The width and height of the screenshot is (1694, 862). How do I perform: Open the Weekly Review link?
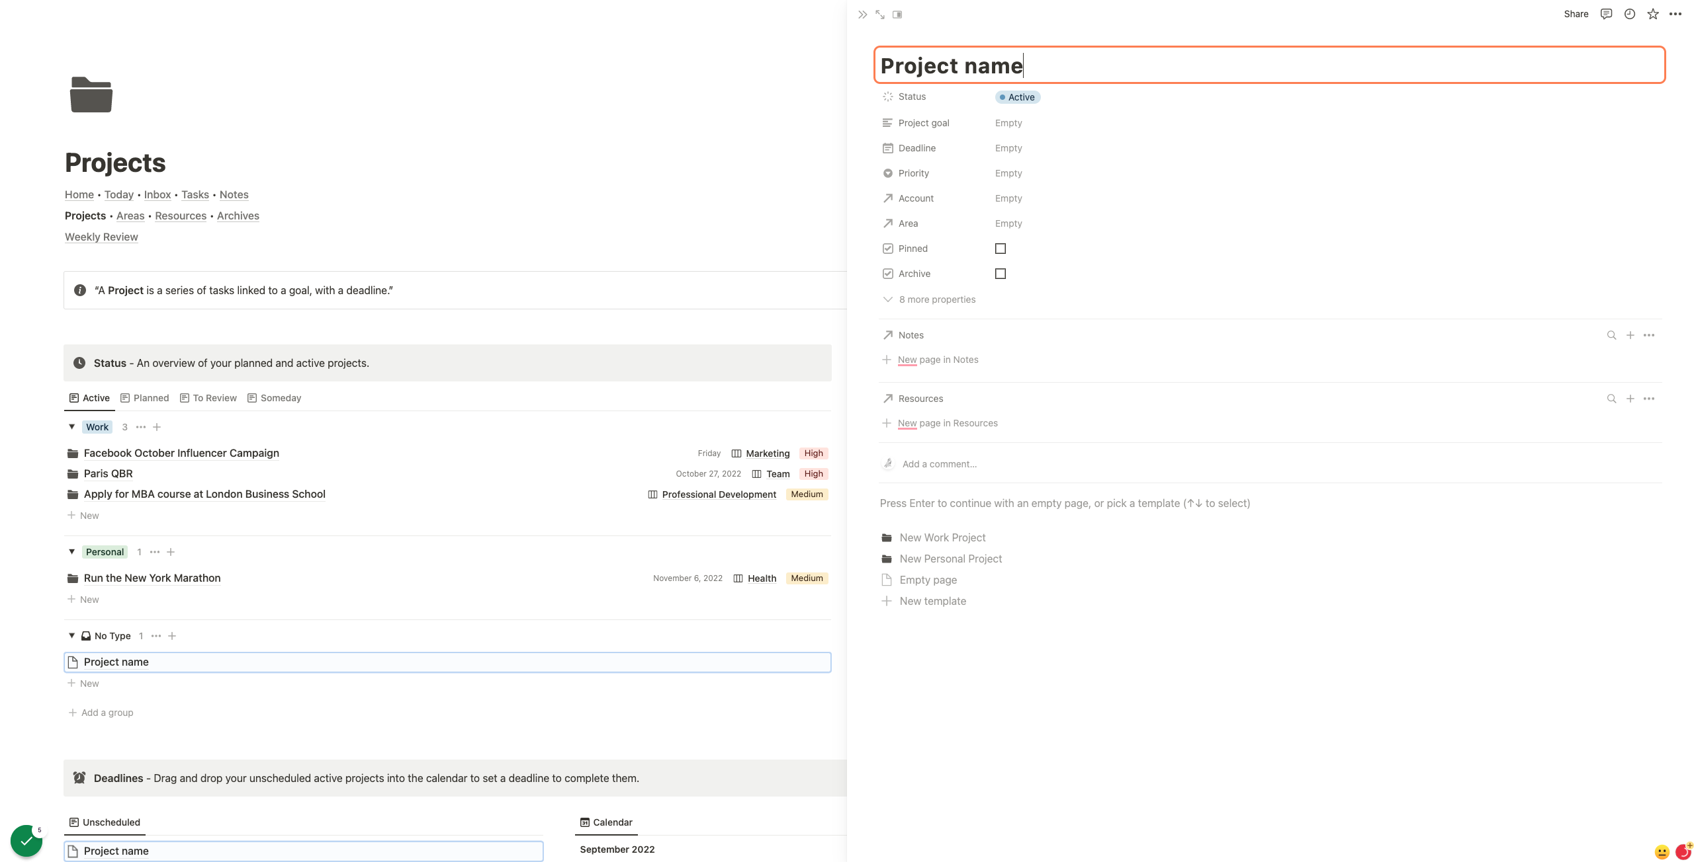pos(101,237)
